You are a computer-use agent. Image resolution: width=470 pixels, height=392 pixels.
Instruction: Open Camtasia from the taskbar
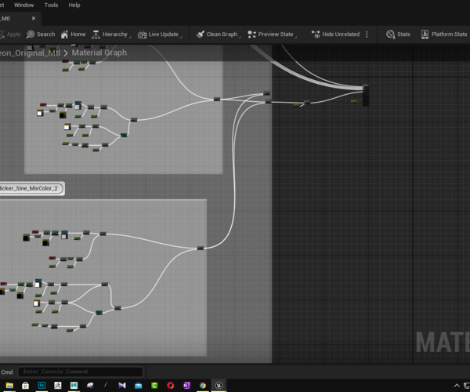click(x=154, y=386)
